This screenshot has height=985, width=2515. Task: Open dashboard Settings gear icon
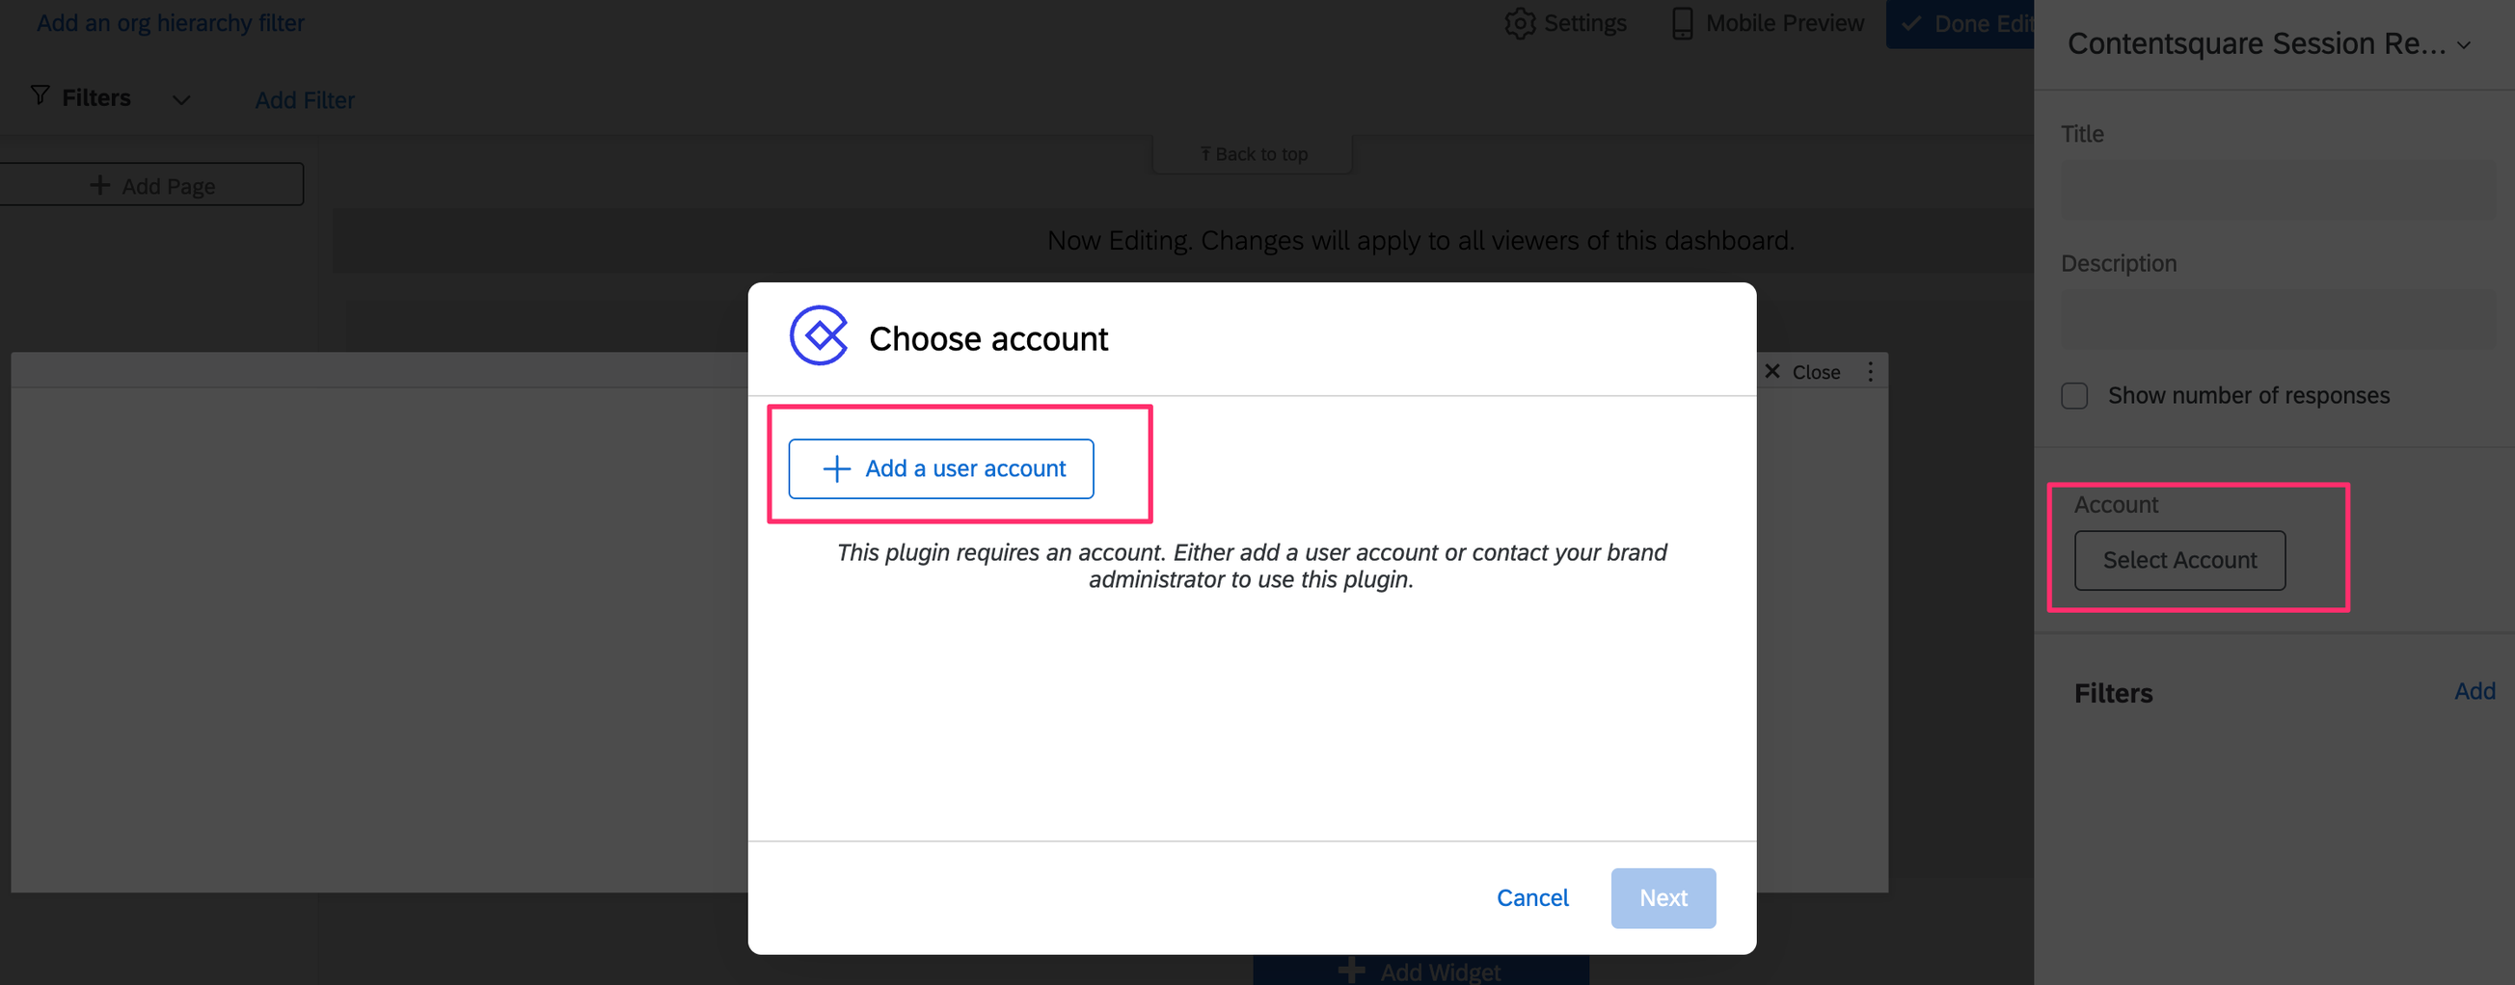[x=1519, y=22]
